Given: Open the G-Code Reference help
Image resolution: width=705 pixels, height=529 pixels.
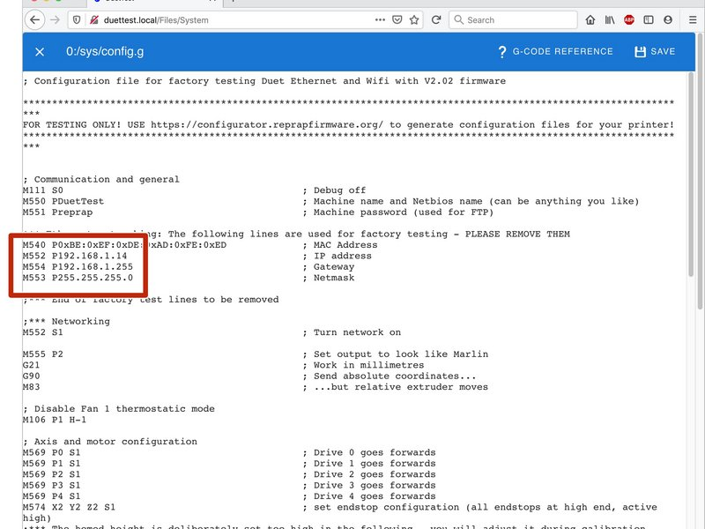Looking at the screenshot, I should pyautogui.click(x=555, y=52).
